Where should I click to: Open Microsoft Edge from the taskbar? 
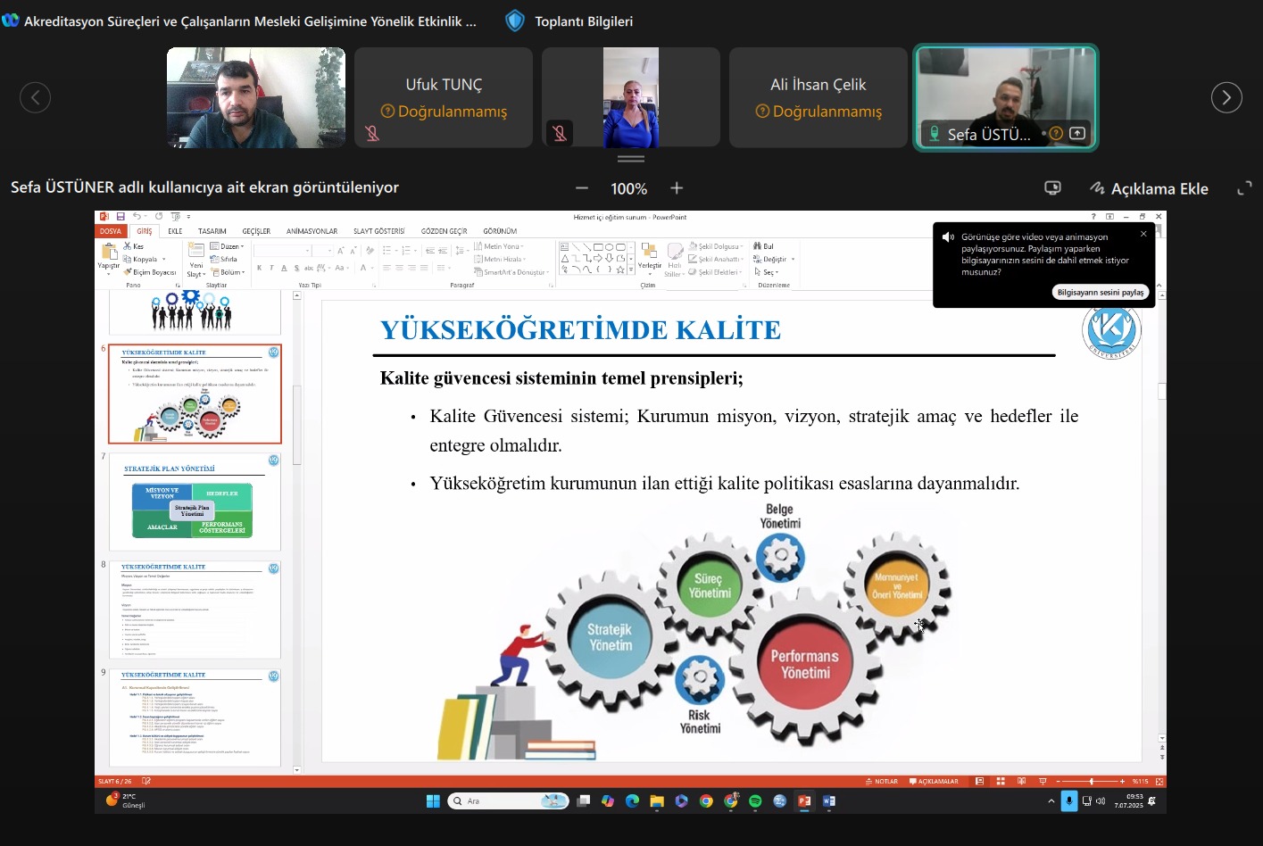coord(633,801)
